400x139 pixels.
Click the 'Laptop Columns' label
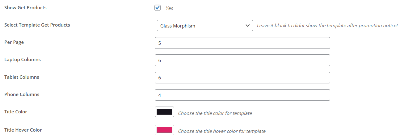click(22, 60)
